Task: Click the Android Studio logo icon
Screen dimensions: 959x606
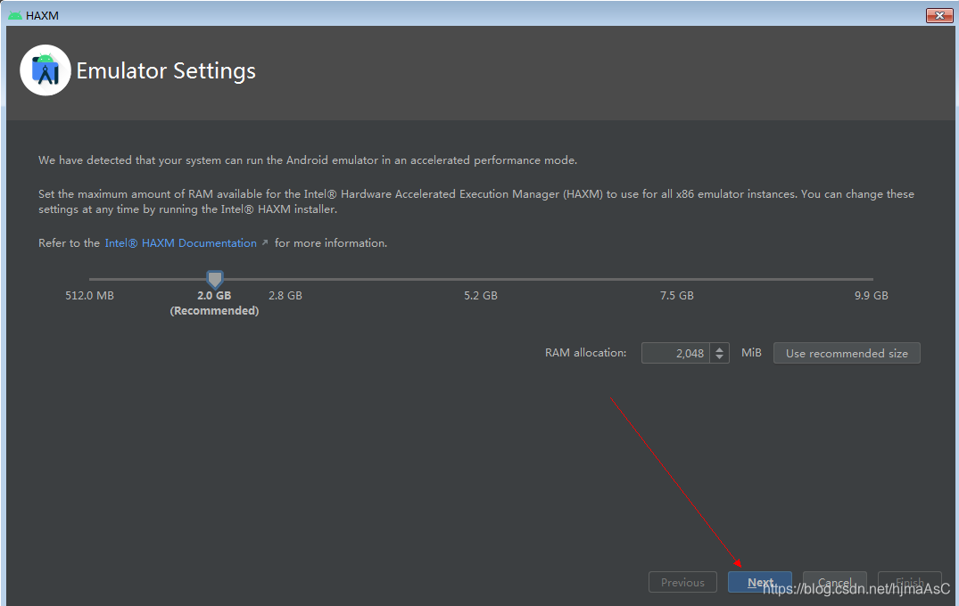Action: point(45,70)
